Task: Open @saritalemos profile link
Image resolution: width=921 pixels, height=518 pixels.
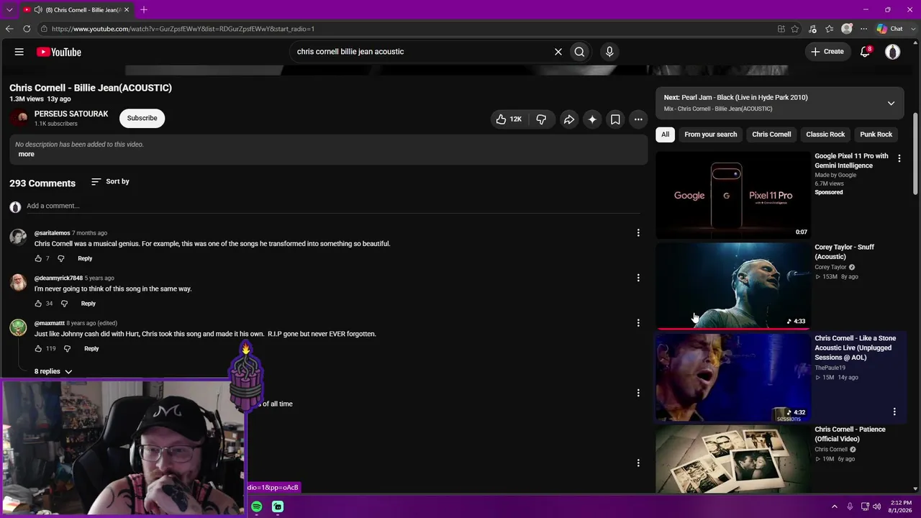Action: (53, 233)
